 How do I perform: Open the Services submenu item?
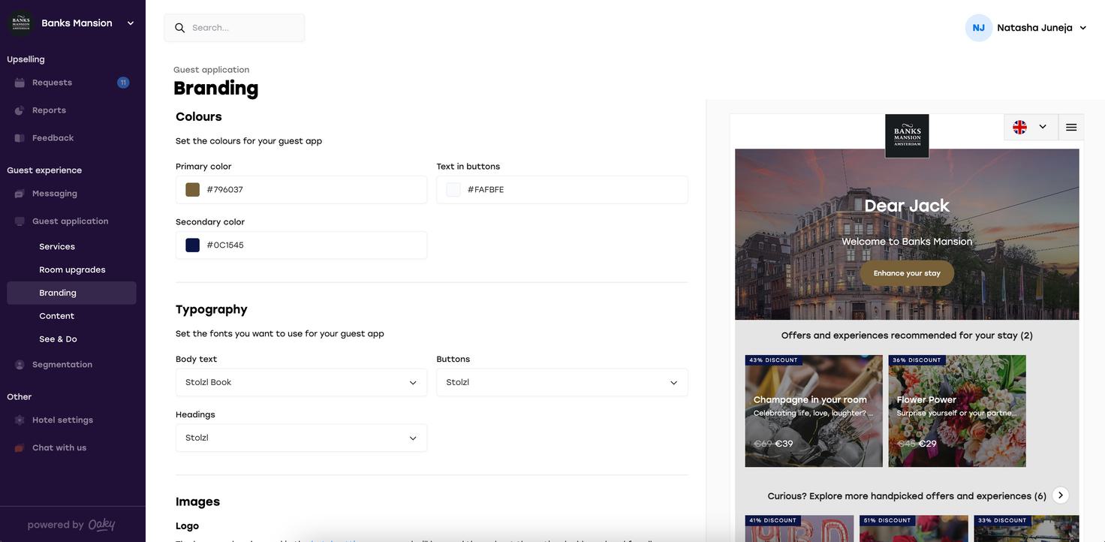tap(57, 247)
